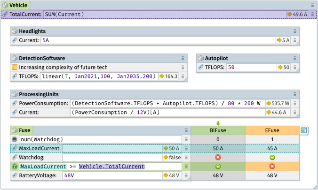Edit the num(Watchdog) expression field
The height and width of the screenshot is (190, 318).
[x=100, y=139]
